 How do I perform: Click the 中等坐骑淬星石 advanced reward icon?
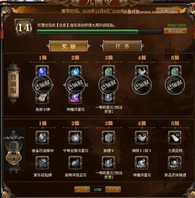point(75,138)
